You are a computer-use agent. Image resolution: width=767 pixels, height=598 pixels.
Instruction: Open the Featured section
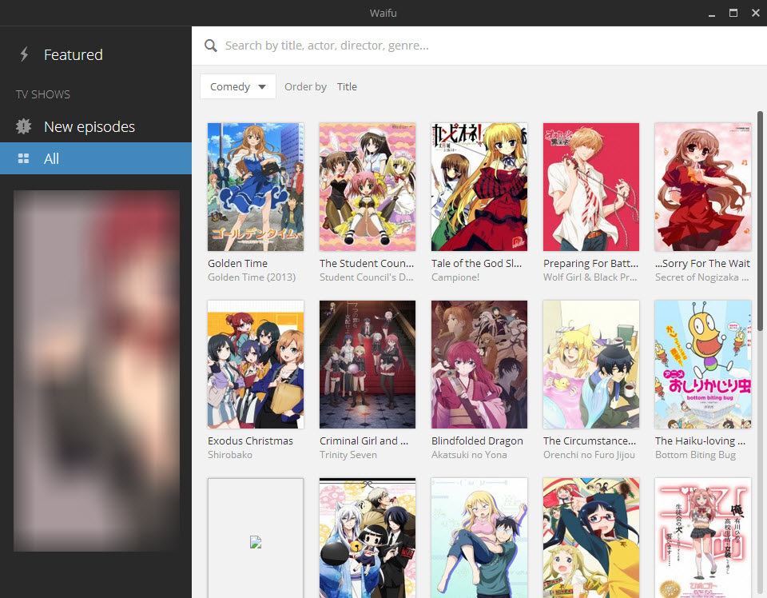(x=96, y=54)
